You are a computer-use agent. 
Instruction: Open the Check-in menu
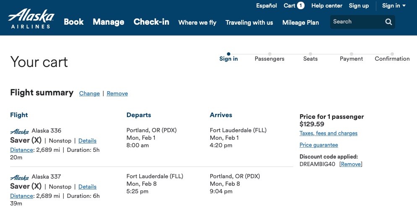coord(151,22)
